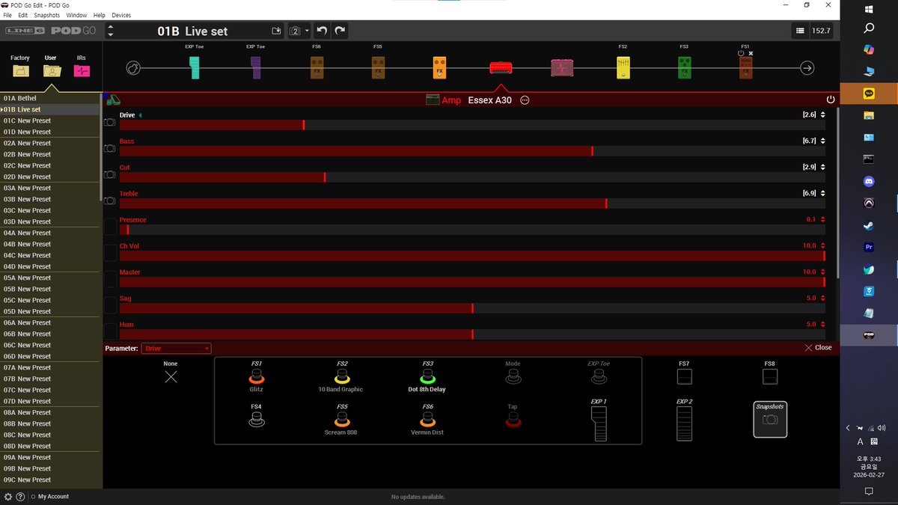
Task: Select the FS3 green delay block
Action: click(x=685, y=68)
